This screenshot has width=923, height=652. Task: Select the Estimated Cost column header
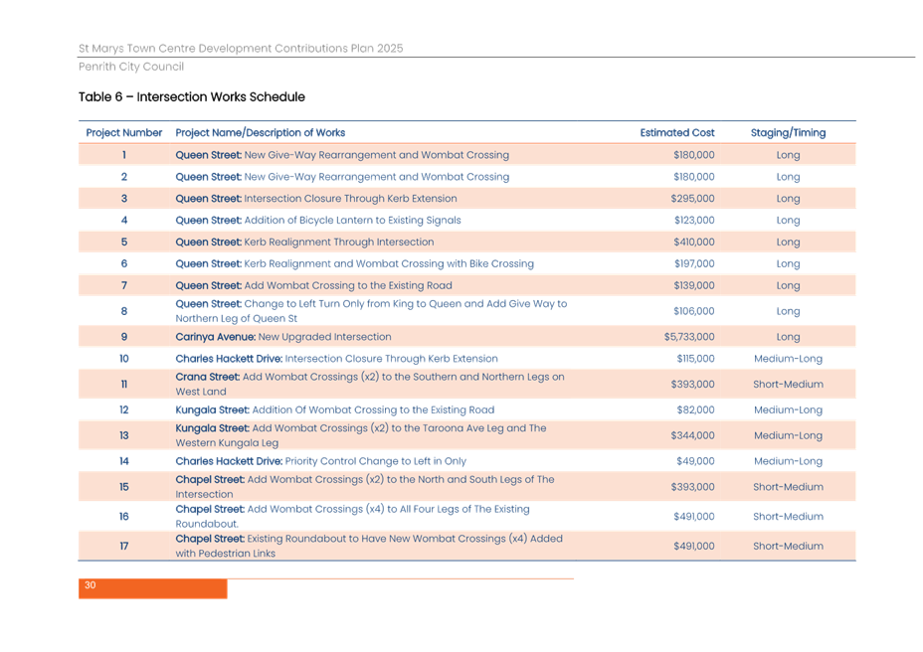[x=676, y=132]
